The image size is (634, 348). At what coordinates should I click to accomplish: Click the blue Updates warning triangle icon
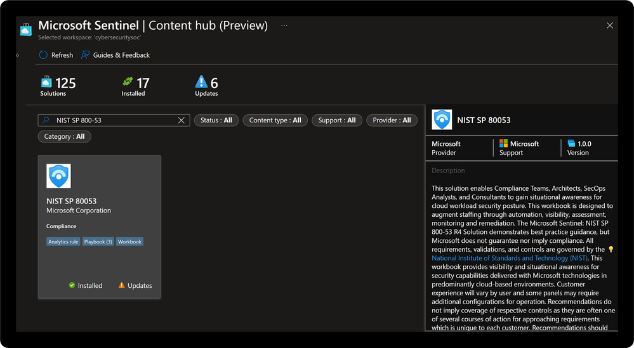pos(201,82)
